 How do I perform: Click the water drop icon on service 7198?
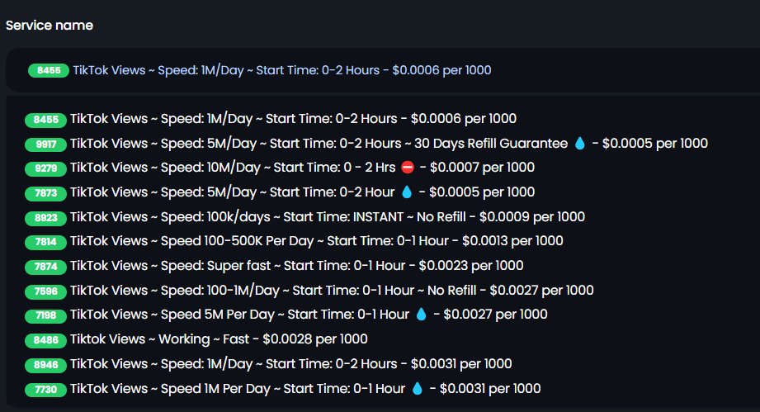421,315
